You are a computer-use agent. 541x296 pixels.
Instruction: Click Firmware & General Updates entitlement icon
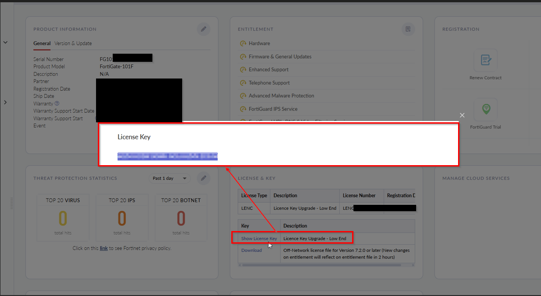[243, 57]
